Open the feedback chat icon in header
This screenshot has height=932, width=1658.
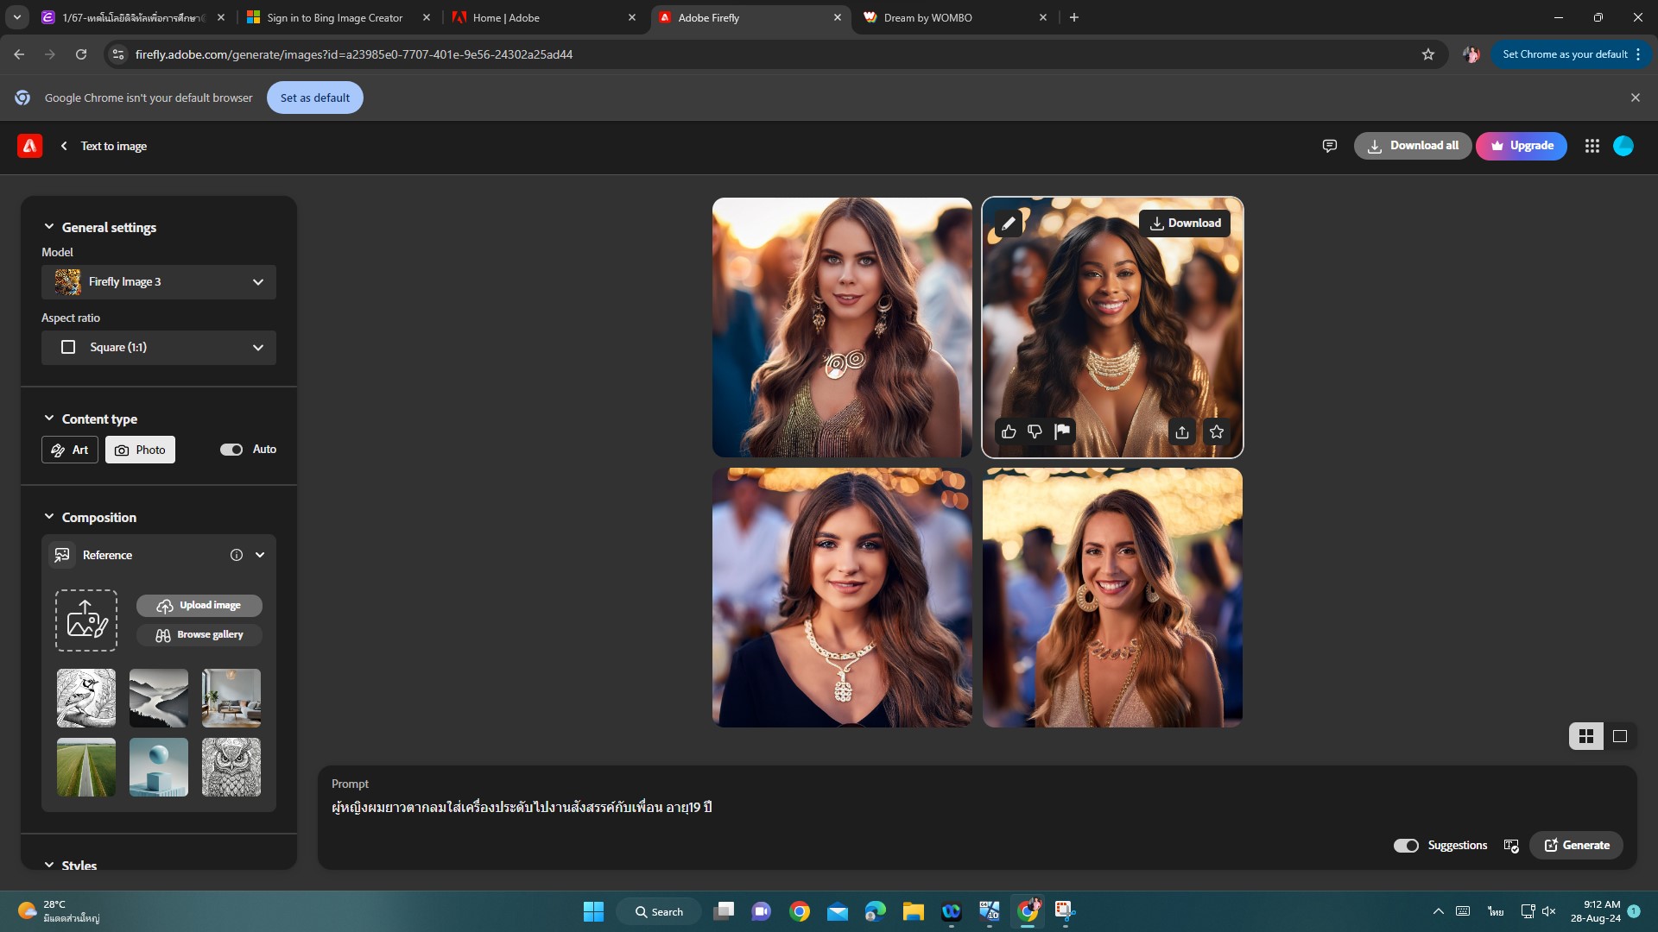pyautogui.click(x=1329, y=146)
